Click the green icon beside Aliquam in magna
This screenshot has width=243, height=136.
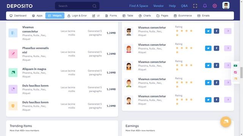tap(13, 73)
